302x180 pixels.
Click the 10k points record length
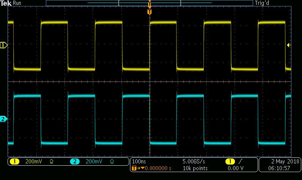pos(195,168)
